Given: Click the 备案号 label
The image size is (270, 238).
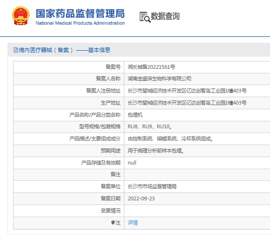Looking at the screenshot, I should click(113, 67).
